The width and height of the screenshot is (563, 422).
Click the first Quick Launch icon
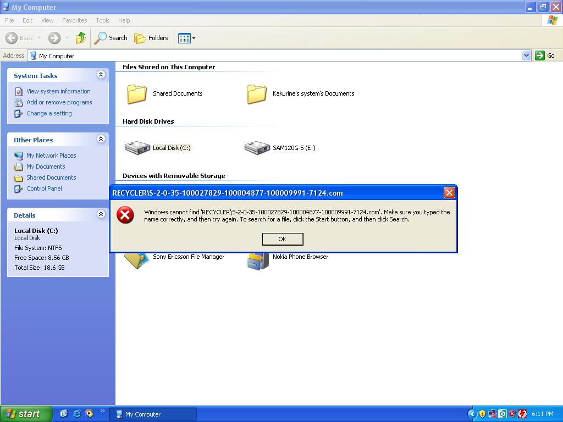pos(64,414)
